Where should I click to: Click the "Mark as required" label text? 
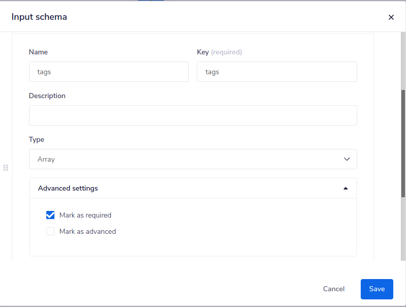85,215
